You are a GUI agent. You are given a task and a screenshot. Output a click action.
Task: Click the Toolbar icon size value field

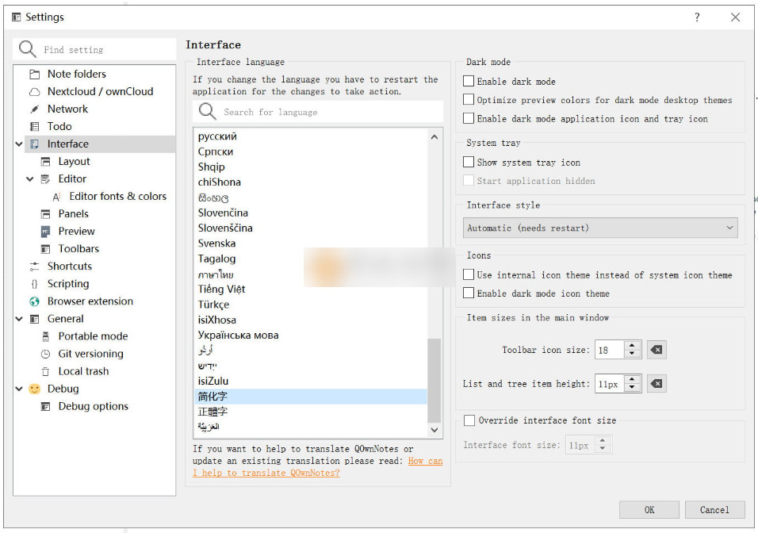610,350
